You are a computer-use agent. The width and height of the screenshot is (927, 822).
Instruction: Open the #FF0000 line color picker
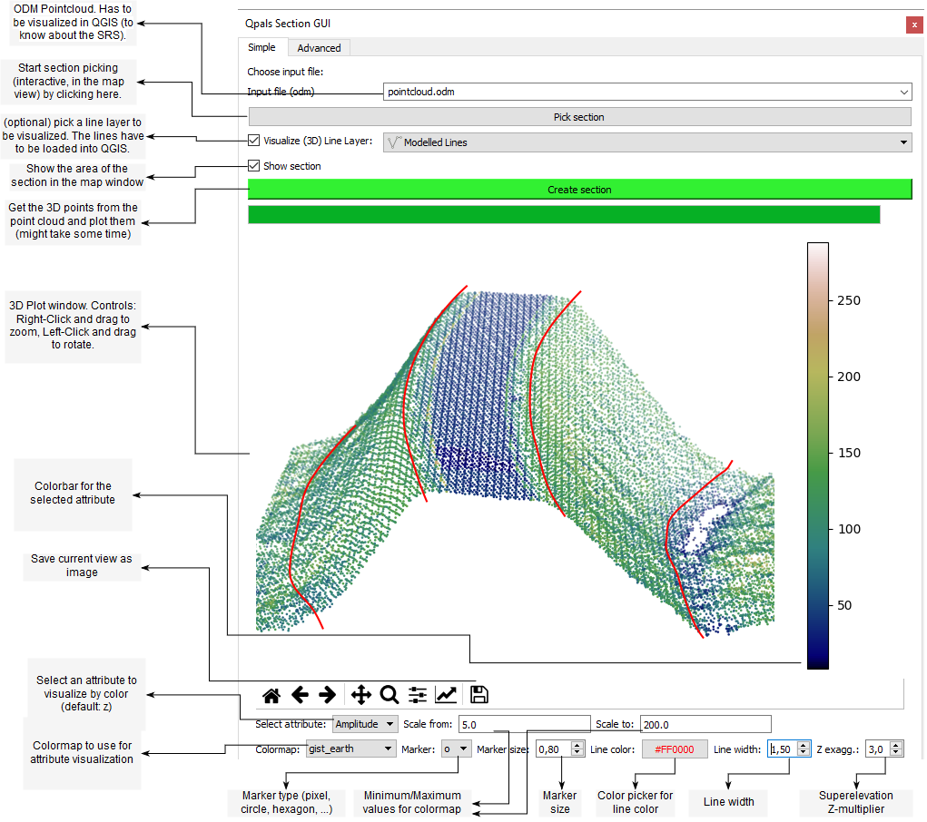pyautogui.click(x=674, y=749)
